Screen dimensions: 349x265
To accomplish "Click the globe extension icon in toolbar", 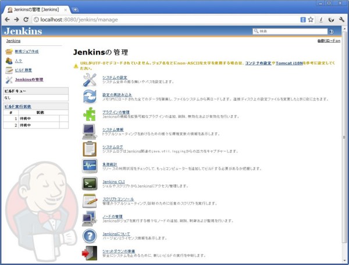I will point(331,20).
